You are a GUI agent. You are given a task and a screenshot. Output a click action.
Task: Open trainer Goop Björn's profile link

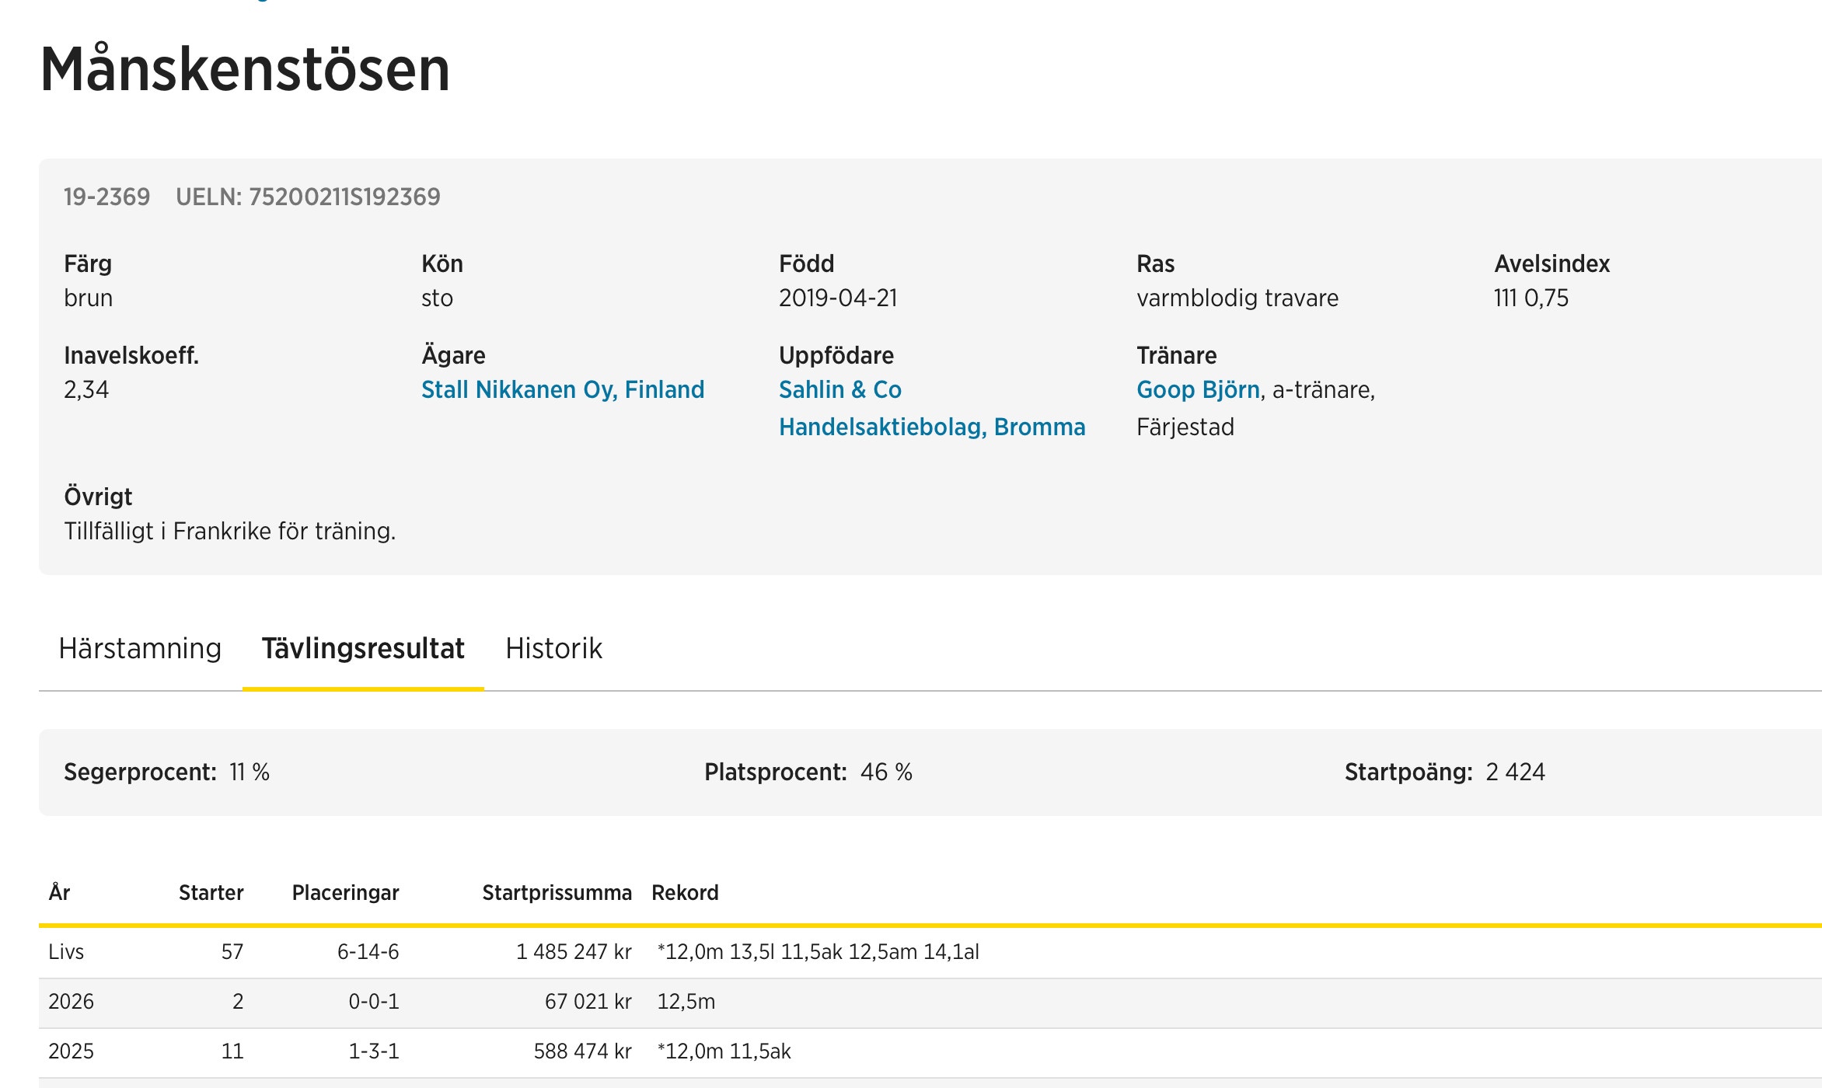pyautogui.click(x=1198, y=389)
